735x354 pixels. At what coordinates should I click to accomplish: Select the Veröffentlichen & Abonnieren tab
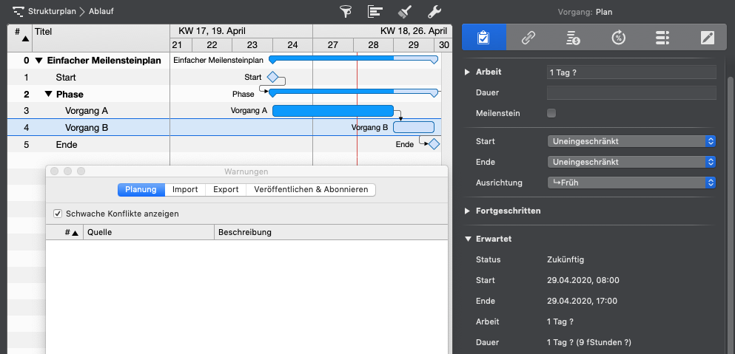pyautogui.click(x=311, y=189)
